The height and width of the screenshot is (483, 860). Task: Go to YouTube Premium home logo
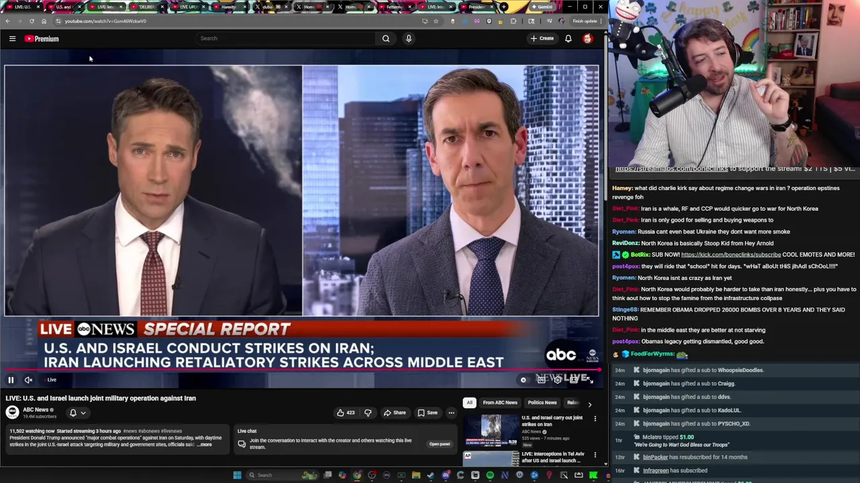click(x=42, y=39)
